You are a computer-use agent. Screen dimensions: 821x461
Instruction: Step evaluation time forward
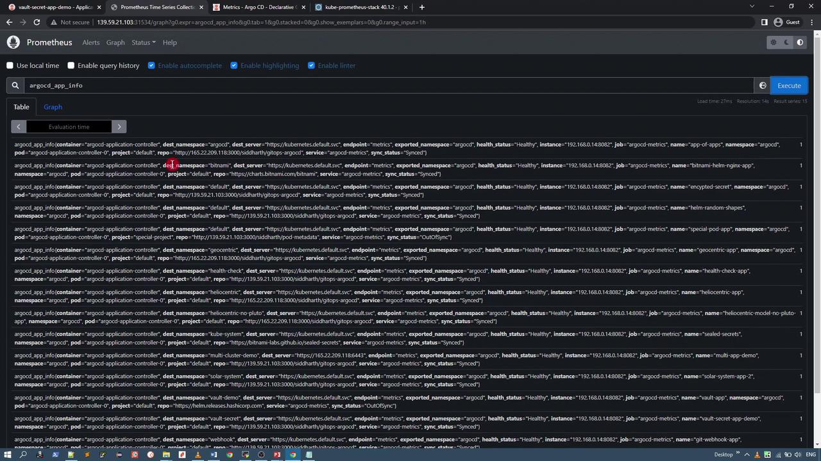pyautogui.click(x=119, y=127)
